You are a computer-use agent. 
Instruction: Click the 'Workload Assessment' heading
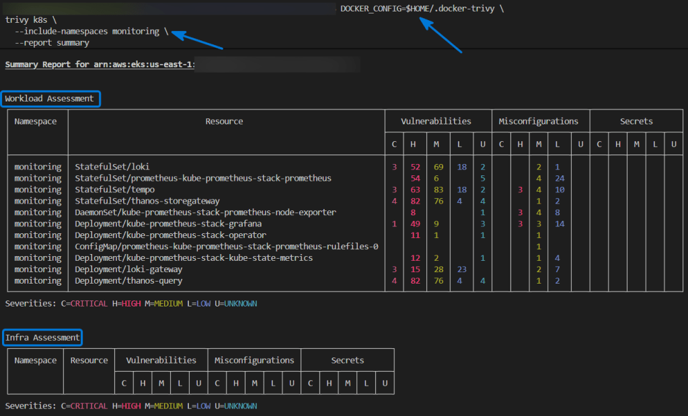click(50, 99)
